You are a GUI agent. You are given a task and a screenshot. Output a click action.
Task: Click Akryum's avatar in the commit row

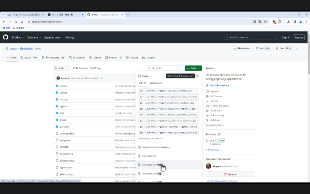click(58, 78)
